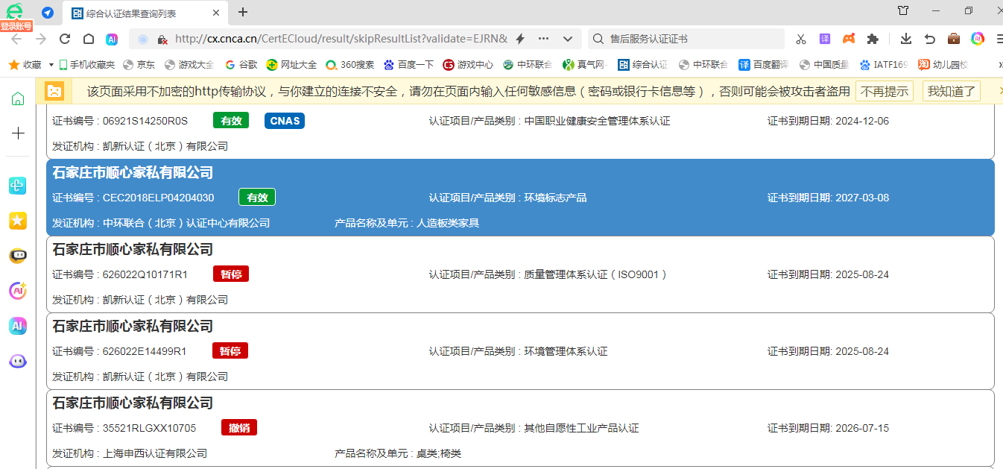1003x469 pixels.
Task: Click the undo restore-closed-tab arrow
Action: point(930,39)
